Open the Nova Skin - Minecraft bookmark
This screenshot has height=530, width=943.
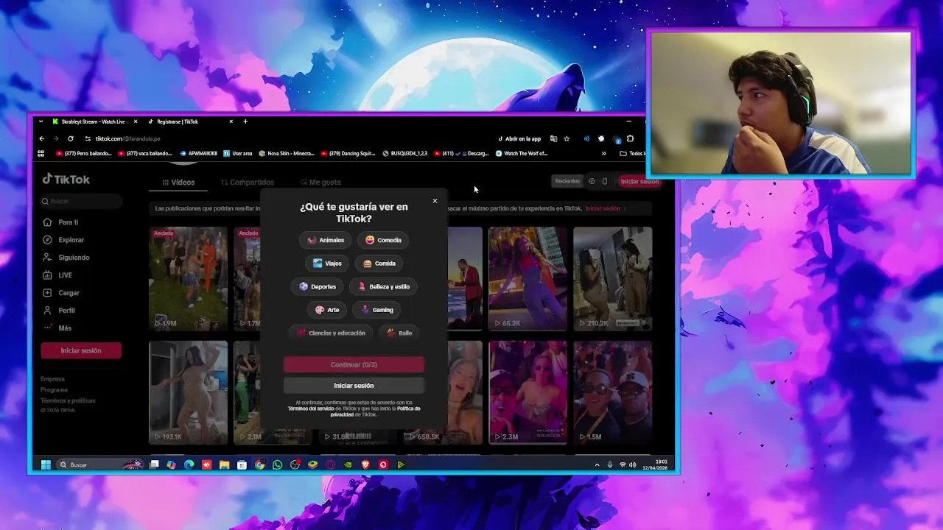pyautogui.click(x=287, y=154)
